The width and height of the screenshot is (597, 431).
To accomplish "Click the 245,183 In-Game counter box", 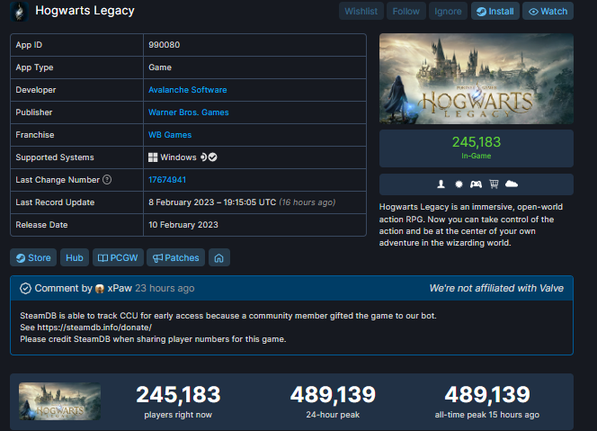I will click(477, 148).
